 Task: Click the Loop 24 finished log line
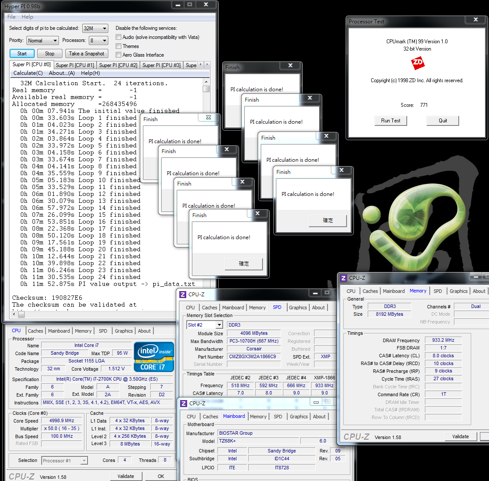pyautogui.click(x=81, y=277)
